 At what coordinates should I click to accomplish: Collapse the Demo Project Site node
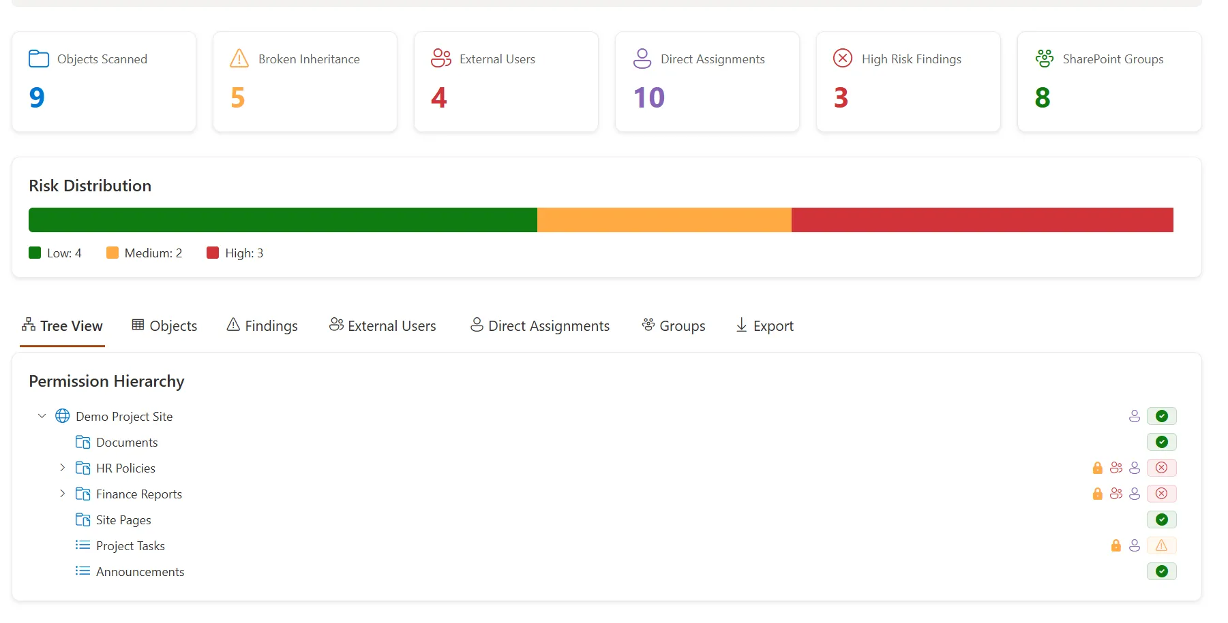tap(42, 415)
